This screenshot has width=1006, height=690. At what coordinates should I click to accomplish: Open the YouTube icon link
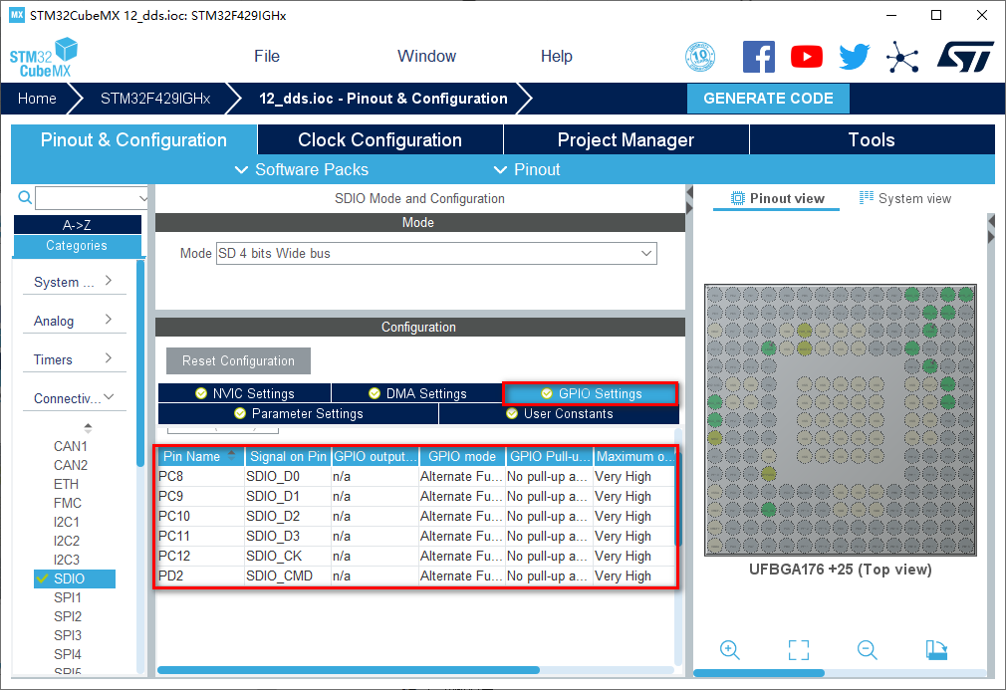point(807,57)
